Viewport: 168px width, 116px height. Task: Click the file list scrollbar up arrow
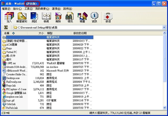pyautogui.click(x=165, y=33)
